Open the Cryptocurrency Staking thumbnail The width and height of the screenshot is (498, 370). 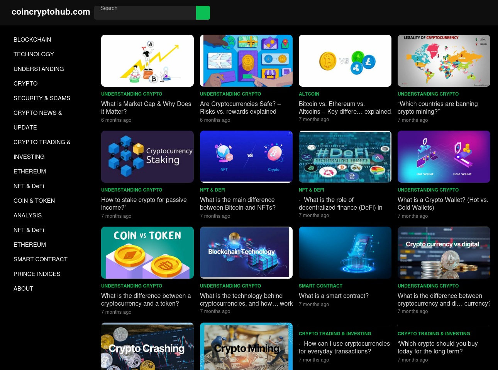[147, 157]
